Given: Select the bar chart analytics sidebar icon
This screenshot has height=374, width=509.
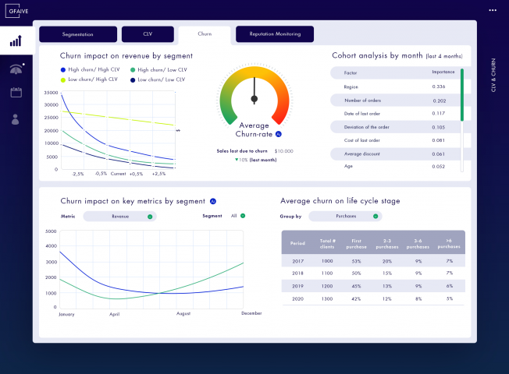Looking at the screenshot, I should point(16,41).
